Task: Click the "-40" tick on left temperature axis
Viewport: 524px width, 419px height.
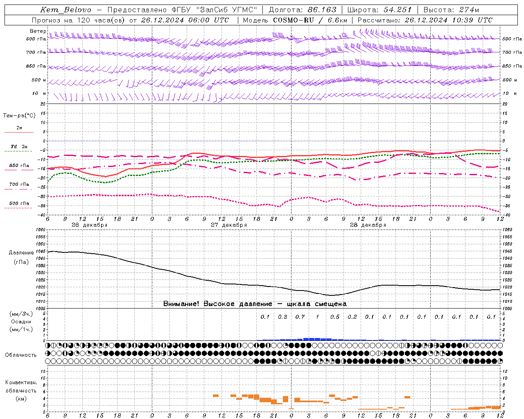Action: 42,215
